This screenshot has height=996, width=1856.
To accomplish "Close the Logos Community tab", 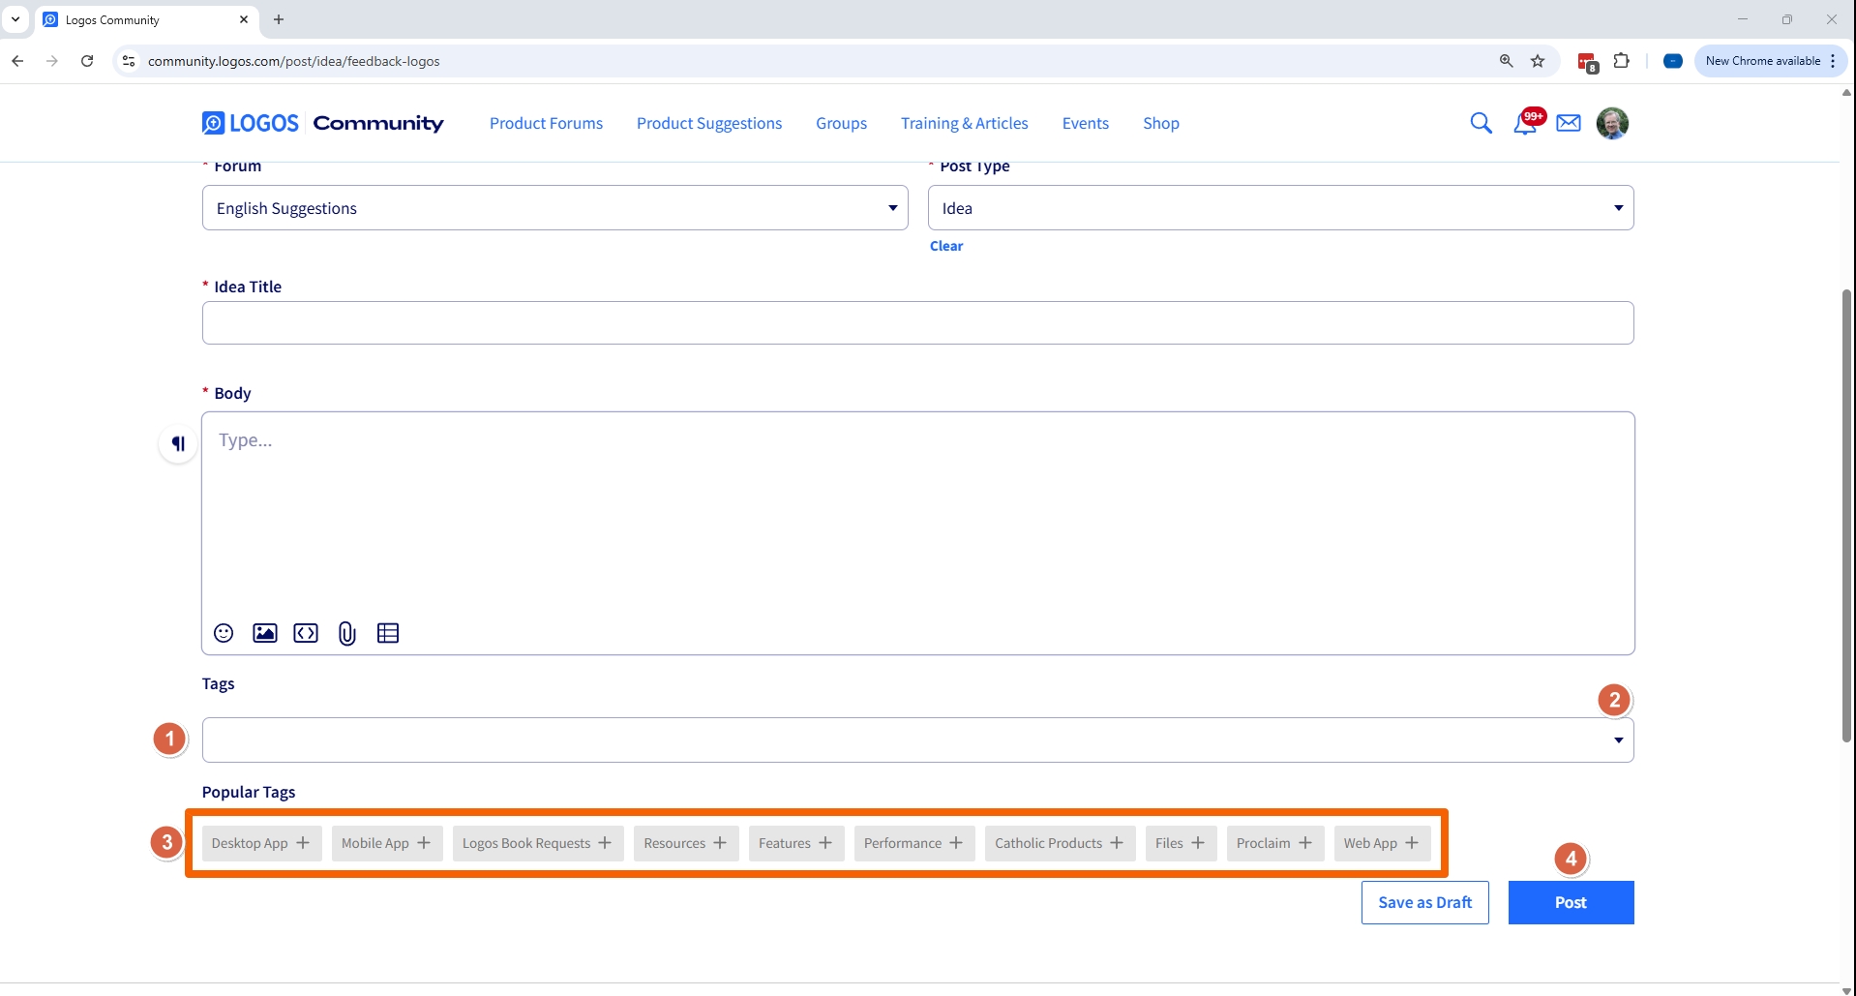I will (x=244, y=19).
